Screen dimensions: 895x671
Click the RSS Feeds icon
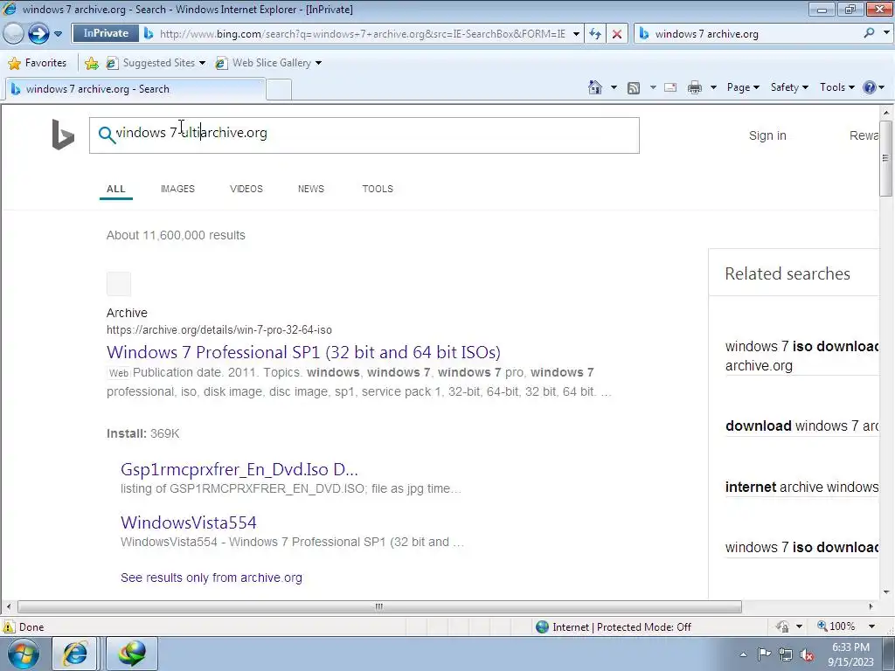coord(634,88)
